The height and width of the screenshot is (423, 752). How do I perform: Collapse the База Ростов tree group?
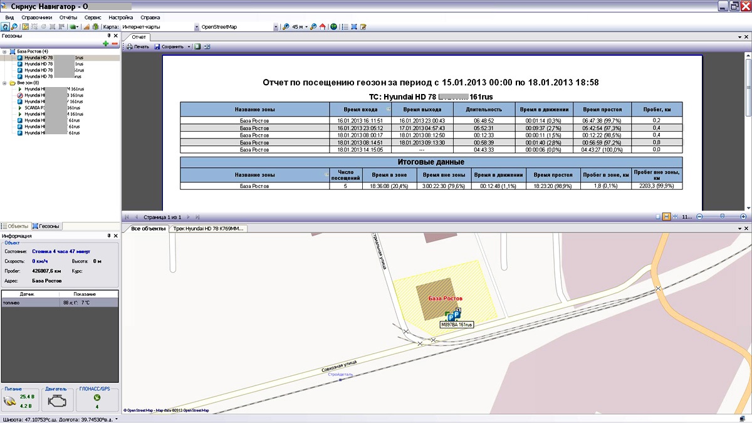pos(4,51)
